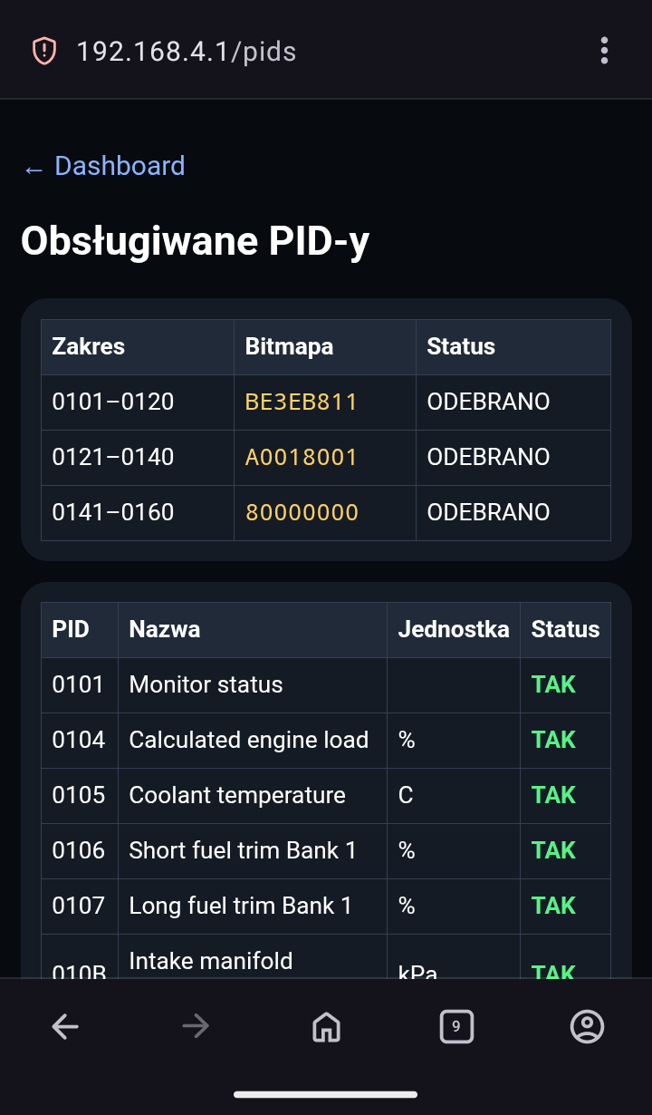Tap the Android gesture navigation bar
652x1115 pixels.
326,1094
